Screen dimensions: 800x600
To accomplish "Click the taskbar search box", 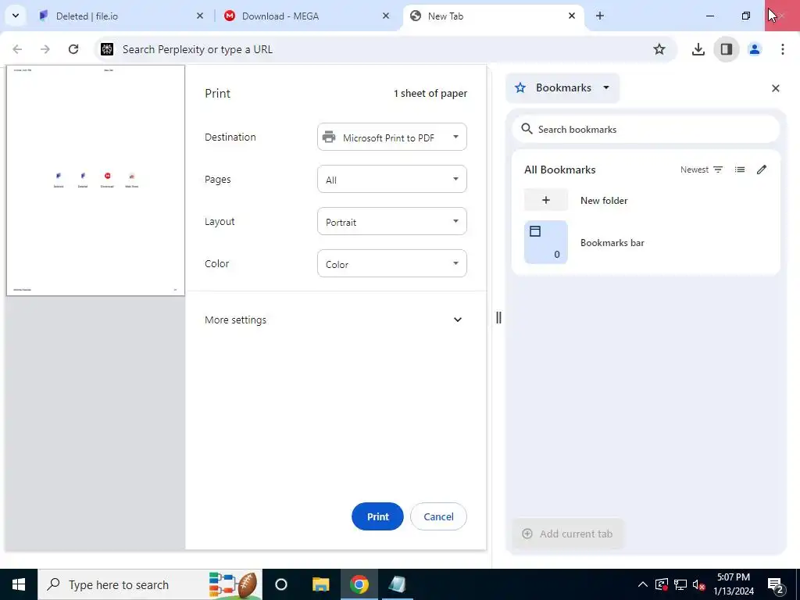I will [150, 584].
